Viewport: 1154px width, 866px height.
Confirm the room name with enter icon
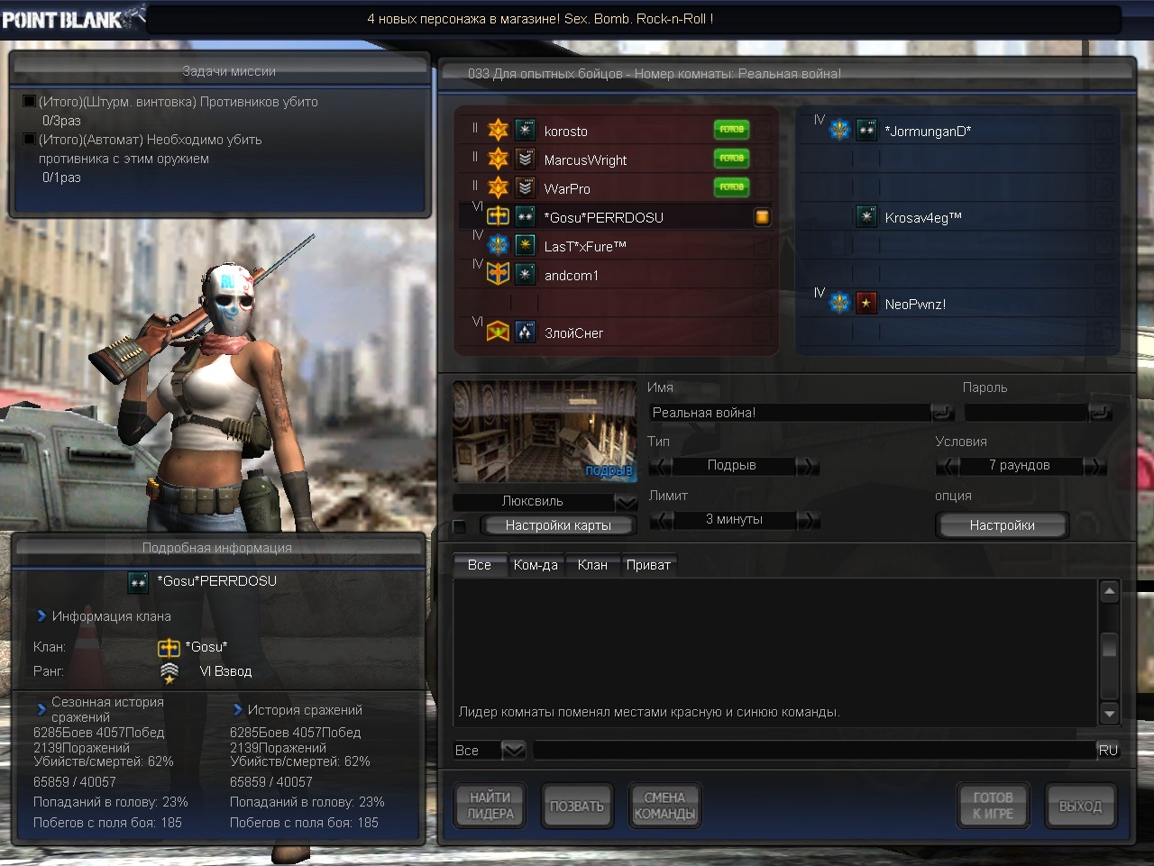(943, 412)
